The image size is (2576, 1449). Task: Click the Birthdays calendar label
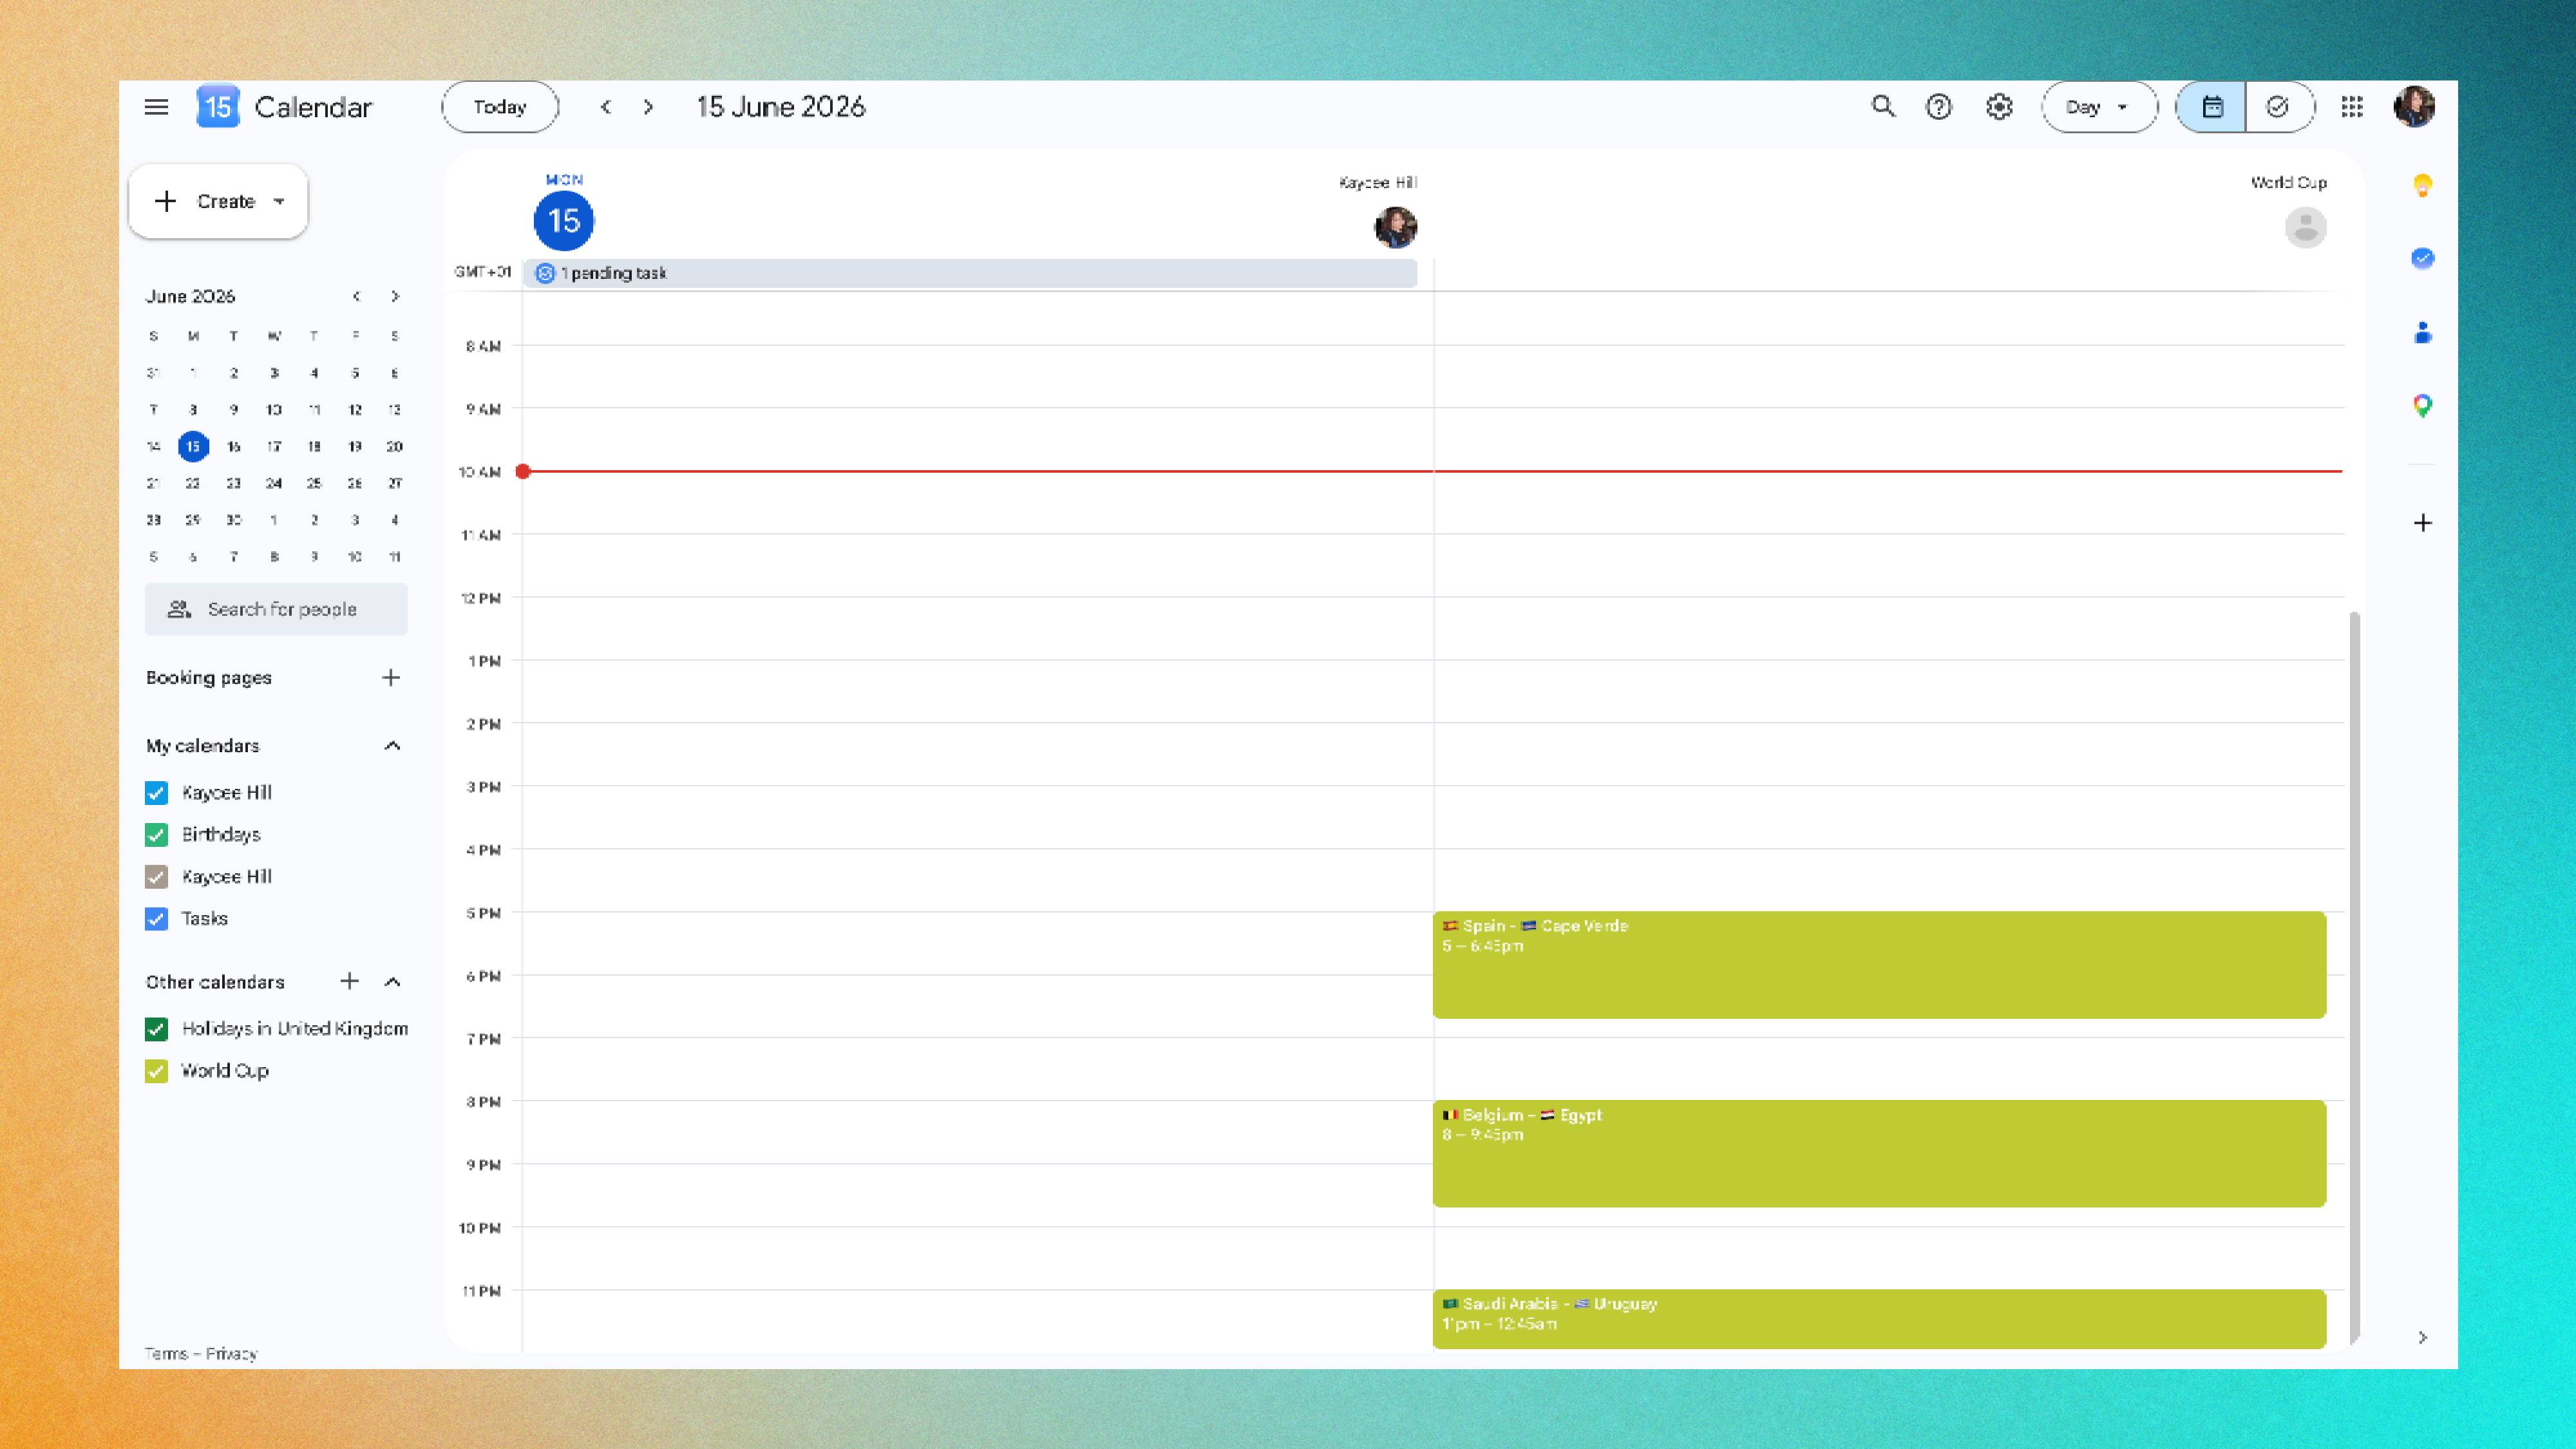(x=221, y=835)
